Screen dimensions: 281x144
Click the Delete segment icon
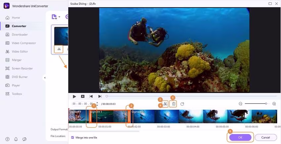[x=174, y=104]
